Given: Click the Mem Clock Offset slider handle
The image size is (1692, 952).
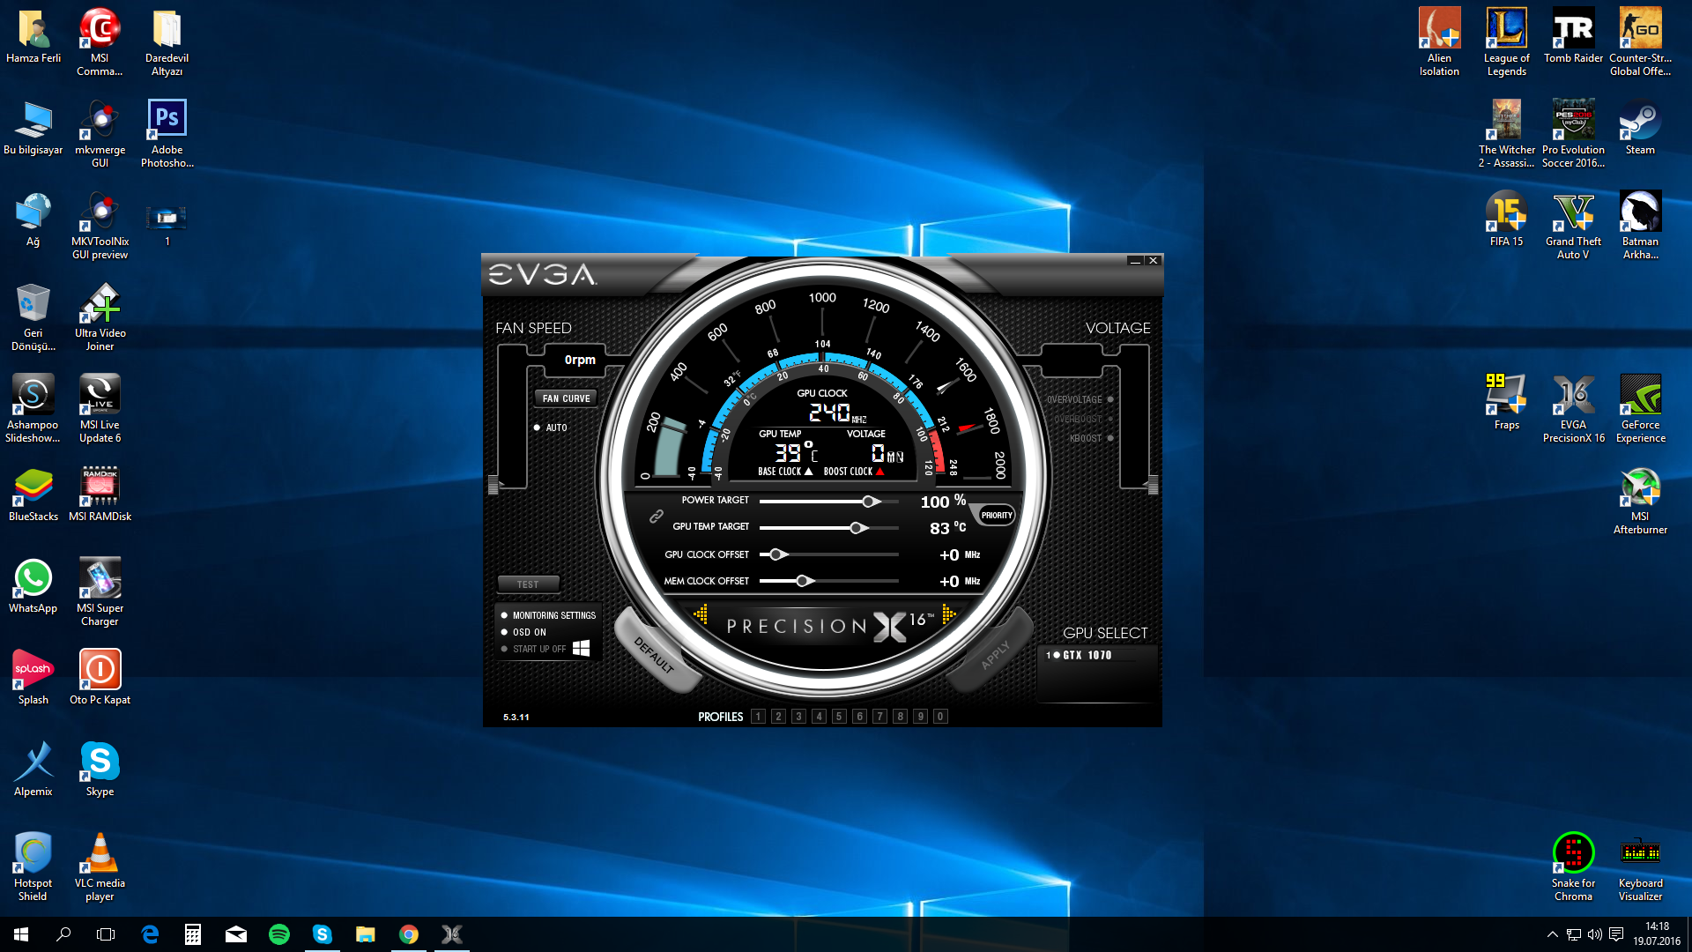Looking at the screenshot, I should (x=803, y=581).
